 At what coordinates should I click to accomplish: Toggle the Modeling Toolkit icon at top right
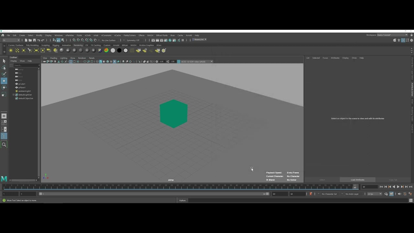click(395, 40)
